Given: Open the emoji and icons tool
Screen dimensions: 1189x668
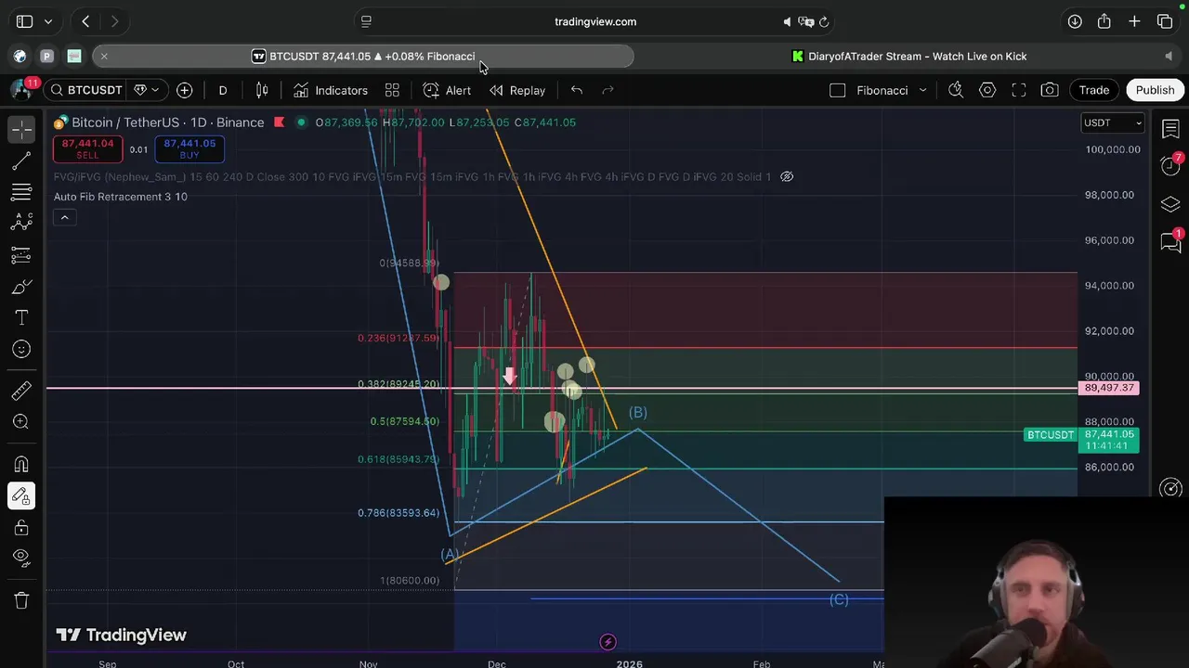Looking at the screenshot, I should coord(21,349).
